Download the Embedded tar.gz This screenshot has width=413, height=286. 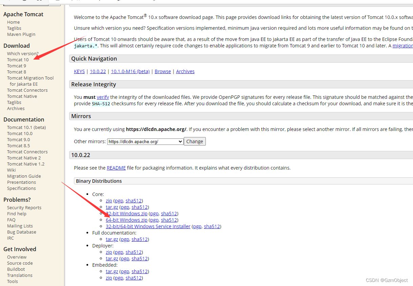click(x=112, y=271)
